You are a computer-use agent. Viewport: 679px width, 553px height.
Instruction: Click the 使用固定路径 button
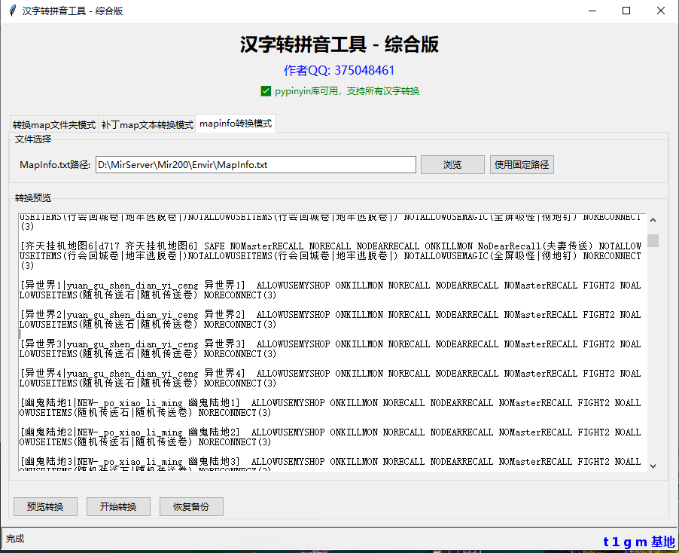522,165
